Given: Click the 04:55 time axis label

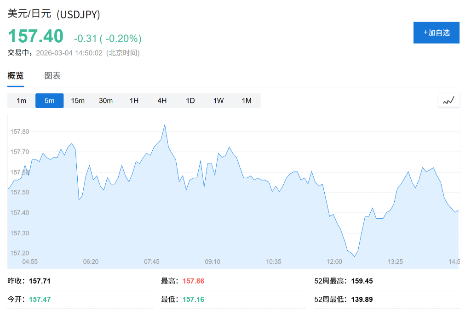Looking at the screenshot, I should coord(30,261).
